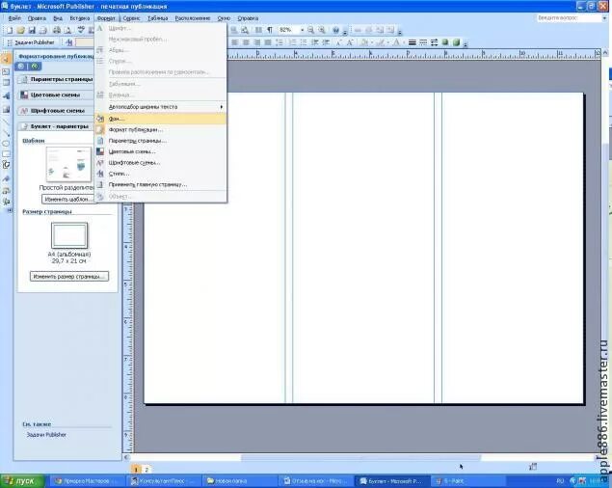The image size is (612, 488).
Task: Click the Zoom Out magnifier icon
Action: (310, 30)
